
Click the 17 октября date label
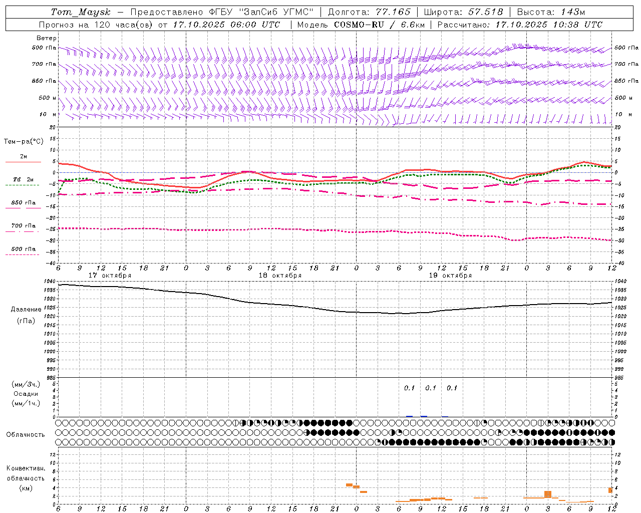click(110, 276)
